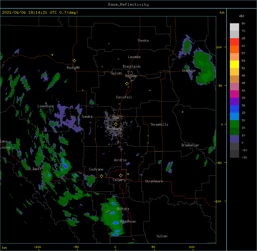Click the RockyMH label
This screenshot has width=257, height=251.
73,68
